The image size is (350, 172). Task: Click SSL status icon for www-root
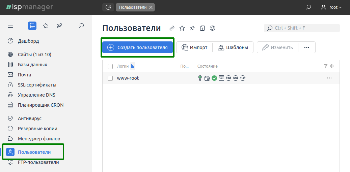[236, 78]
